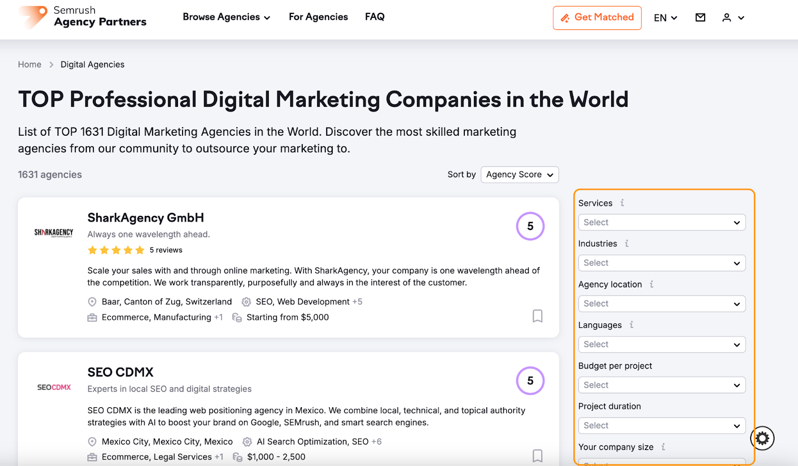Click the Your company size info icon
Viewport: 798px width, 466px height.
pos(663,447)
